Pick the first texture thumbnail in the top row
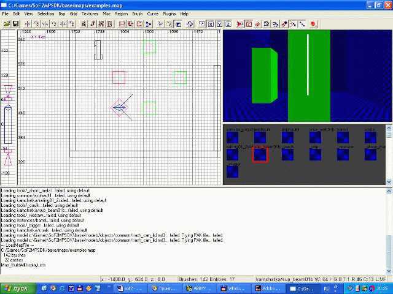 (x=232, y=137)
